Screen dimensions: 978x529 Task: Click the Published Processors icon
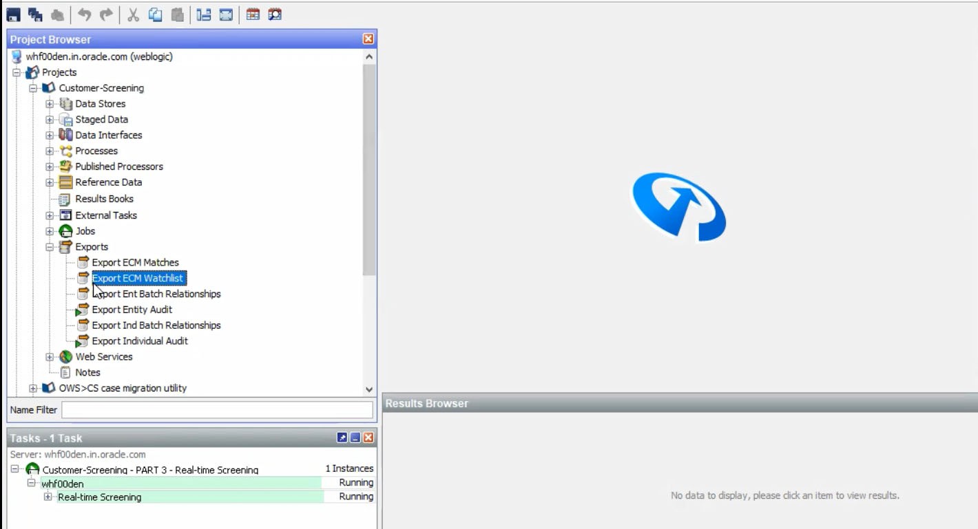coord(65,166)
